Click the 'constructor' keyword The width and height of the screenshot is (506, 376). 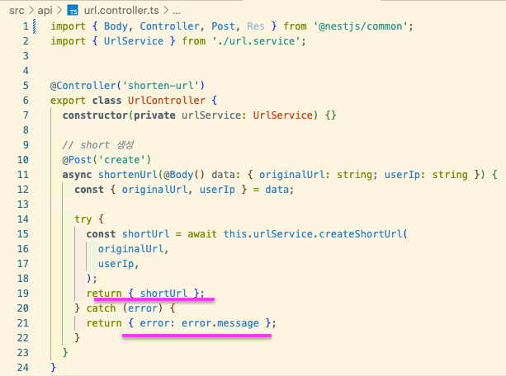coord(95,115)
